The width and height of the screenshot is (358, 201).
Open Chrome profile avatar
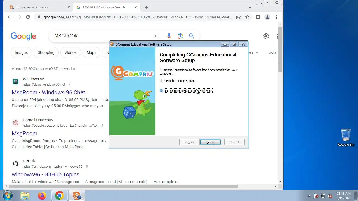pyautogui.click(x=267, y=17)
